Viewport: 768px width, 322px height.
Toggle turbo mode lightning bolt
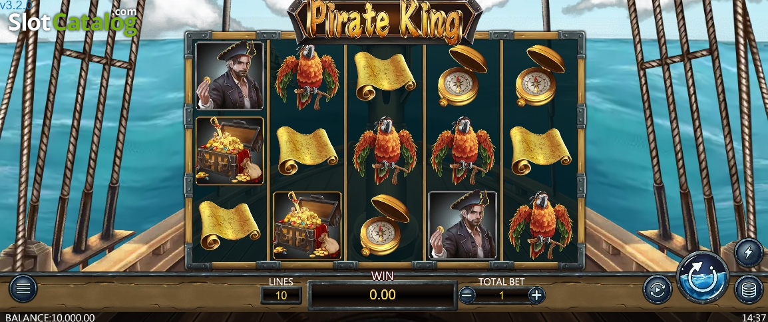tap(749, 253)
